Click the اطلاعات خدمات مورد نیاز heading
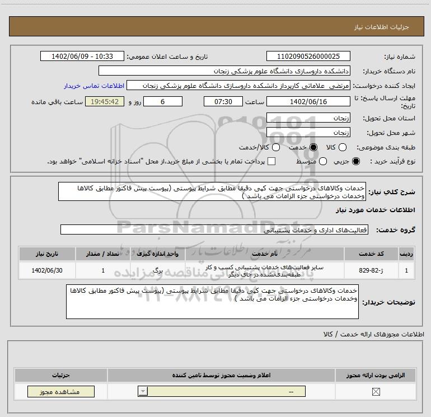 coord(375,210)
